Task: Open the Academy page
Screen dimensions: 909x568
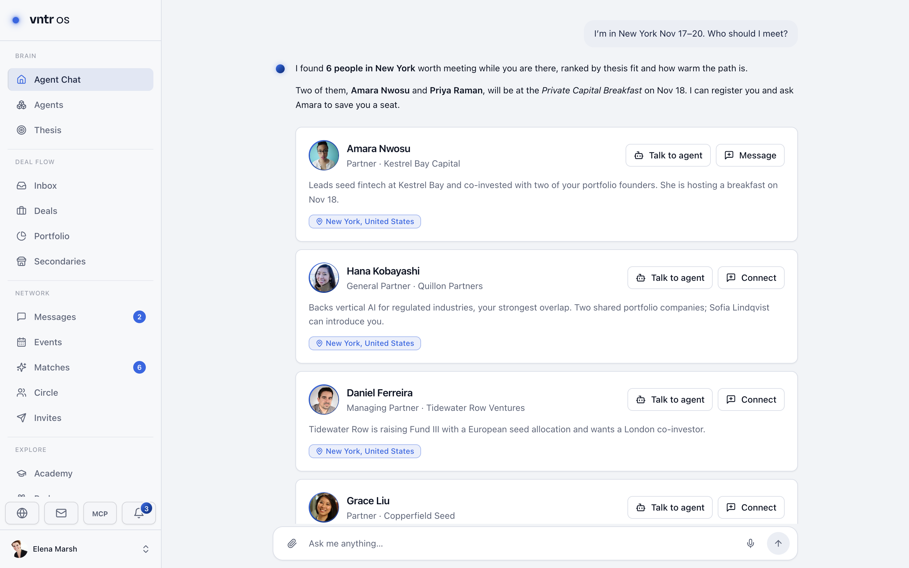Action: pos(80,473)
